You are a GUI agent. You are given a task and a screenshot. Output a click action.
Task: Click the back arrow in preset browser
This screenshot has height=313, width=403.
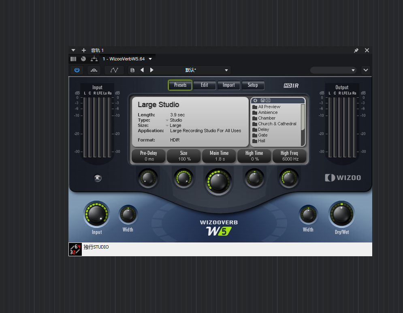tap(255, 100)
